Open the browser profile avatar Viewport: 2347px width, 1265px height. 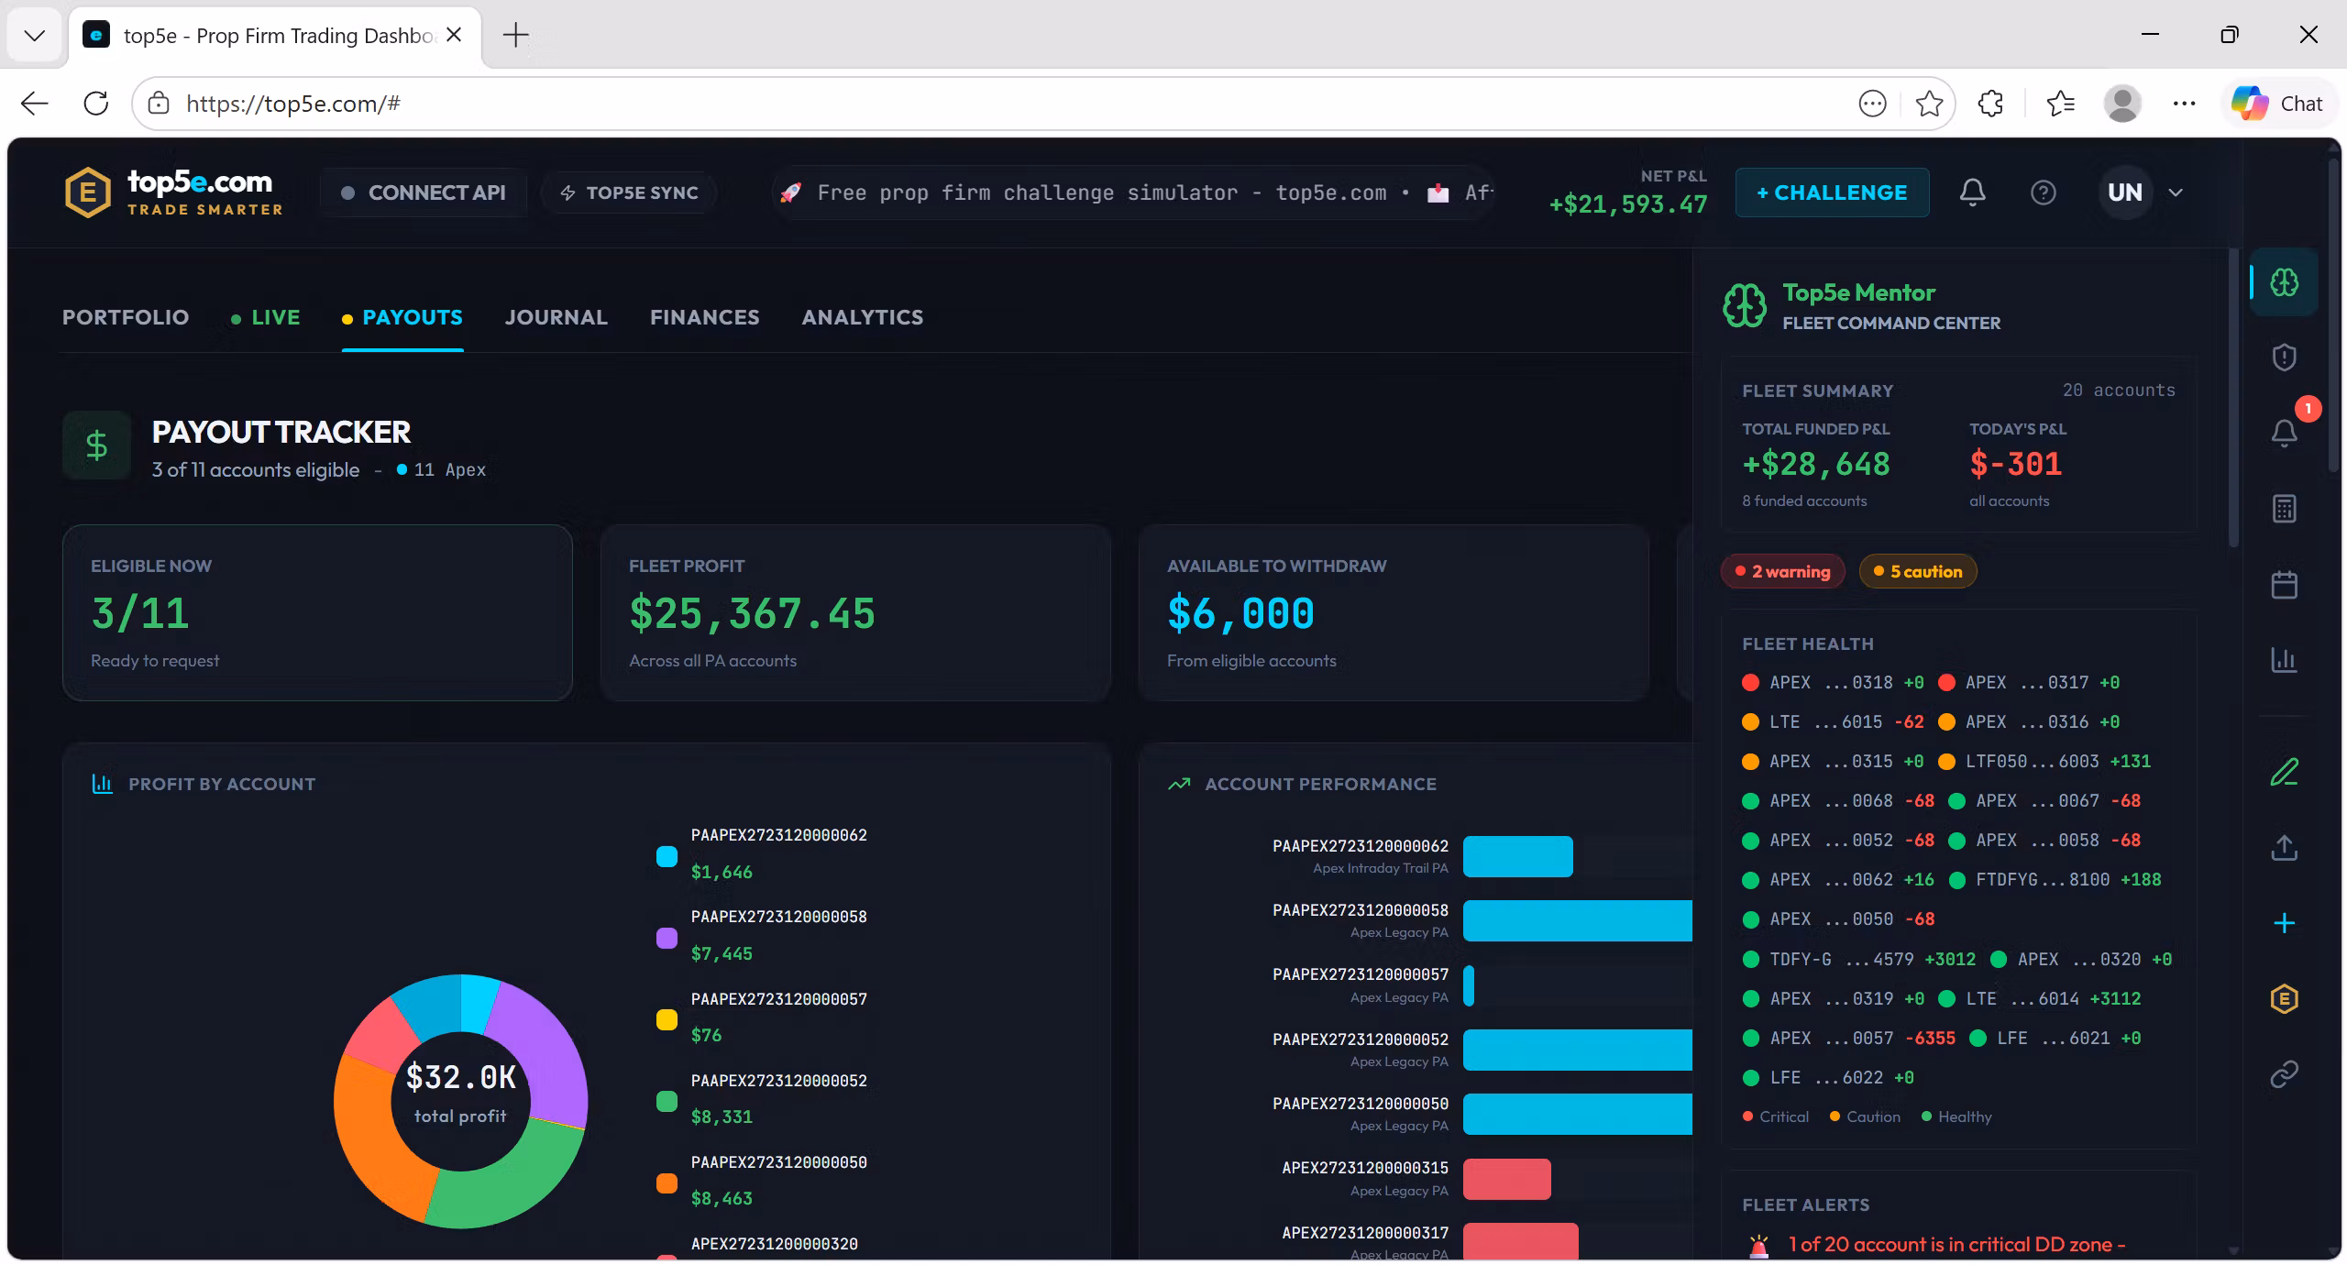2121,104
